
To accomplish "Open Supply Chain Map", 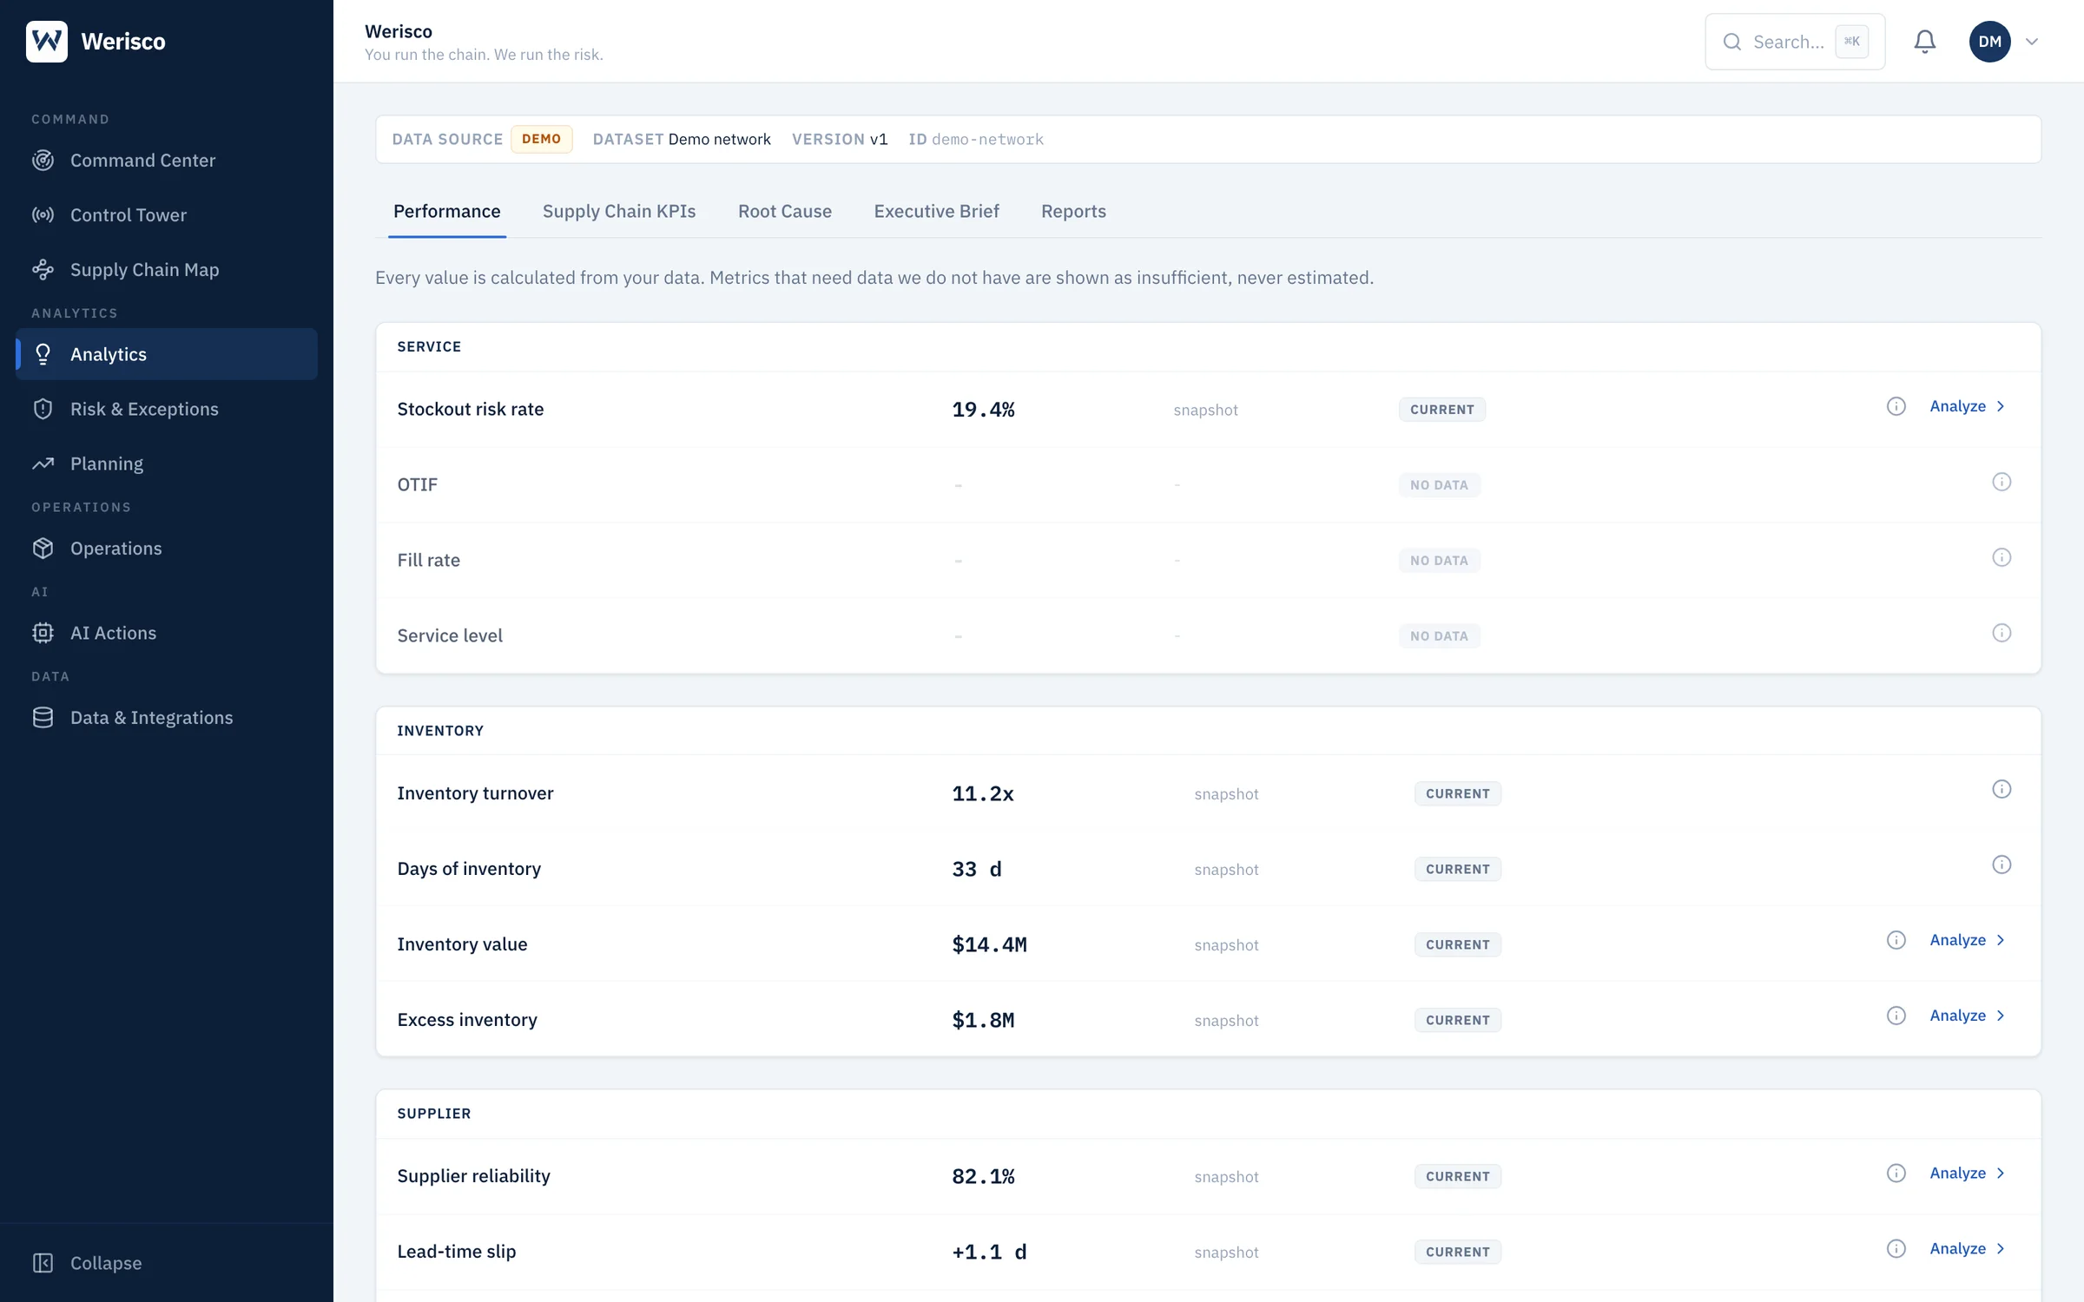I will pos(167,270).
